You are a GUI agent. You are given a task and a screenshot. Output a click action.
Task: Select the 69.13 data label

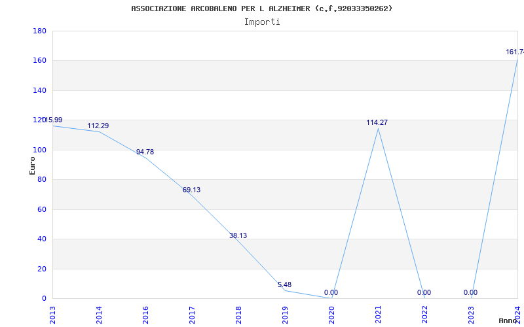pyautogui.click(x=191, y=190)
